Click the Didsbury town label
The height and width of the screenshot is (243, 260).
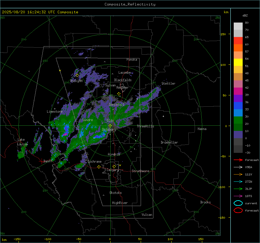pos(109,129)
